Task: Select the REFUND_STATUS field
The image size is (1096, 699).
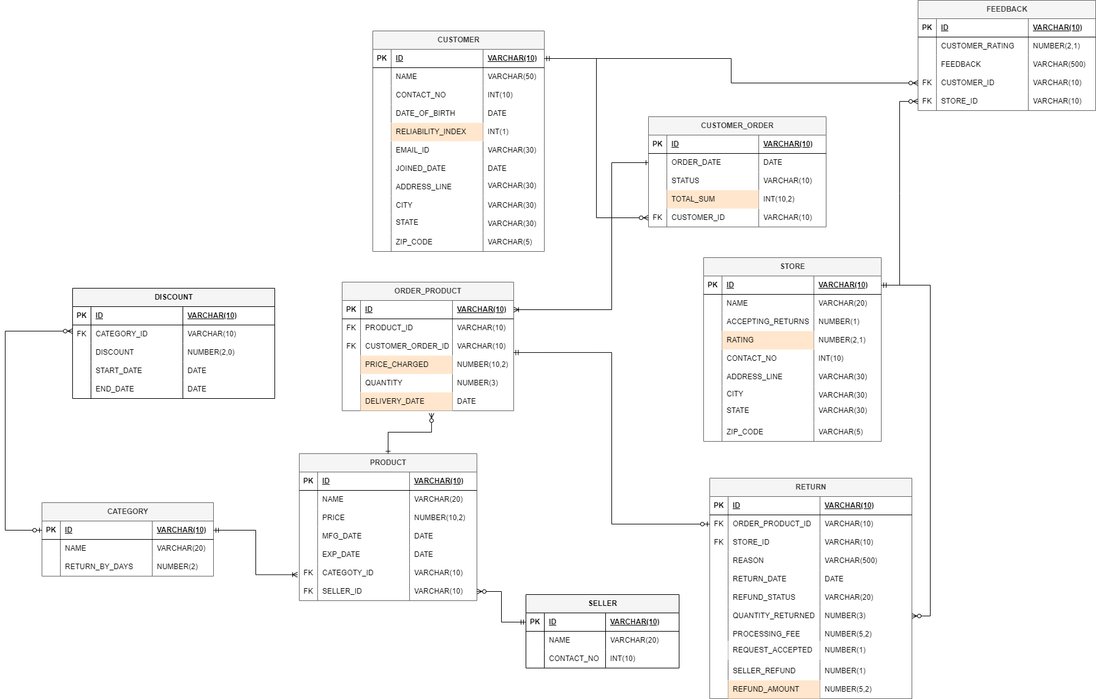Action: pos(764,597)
